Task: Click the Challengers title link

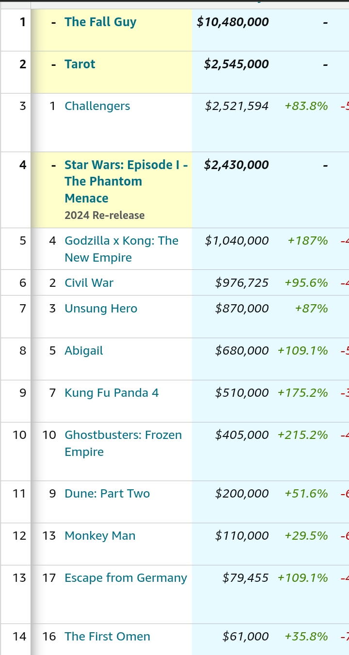Action: click(x=97, y=106)
